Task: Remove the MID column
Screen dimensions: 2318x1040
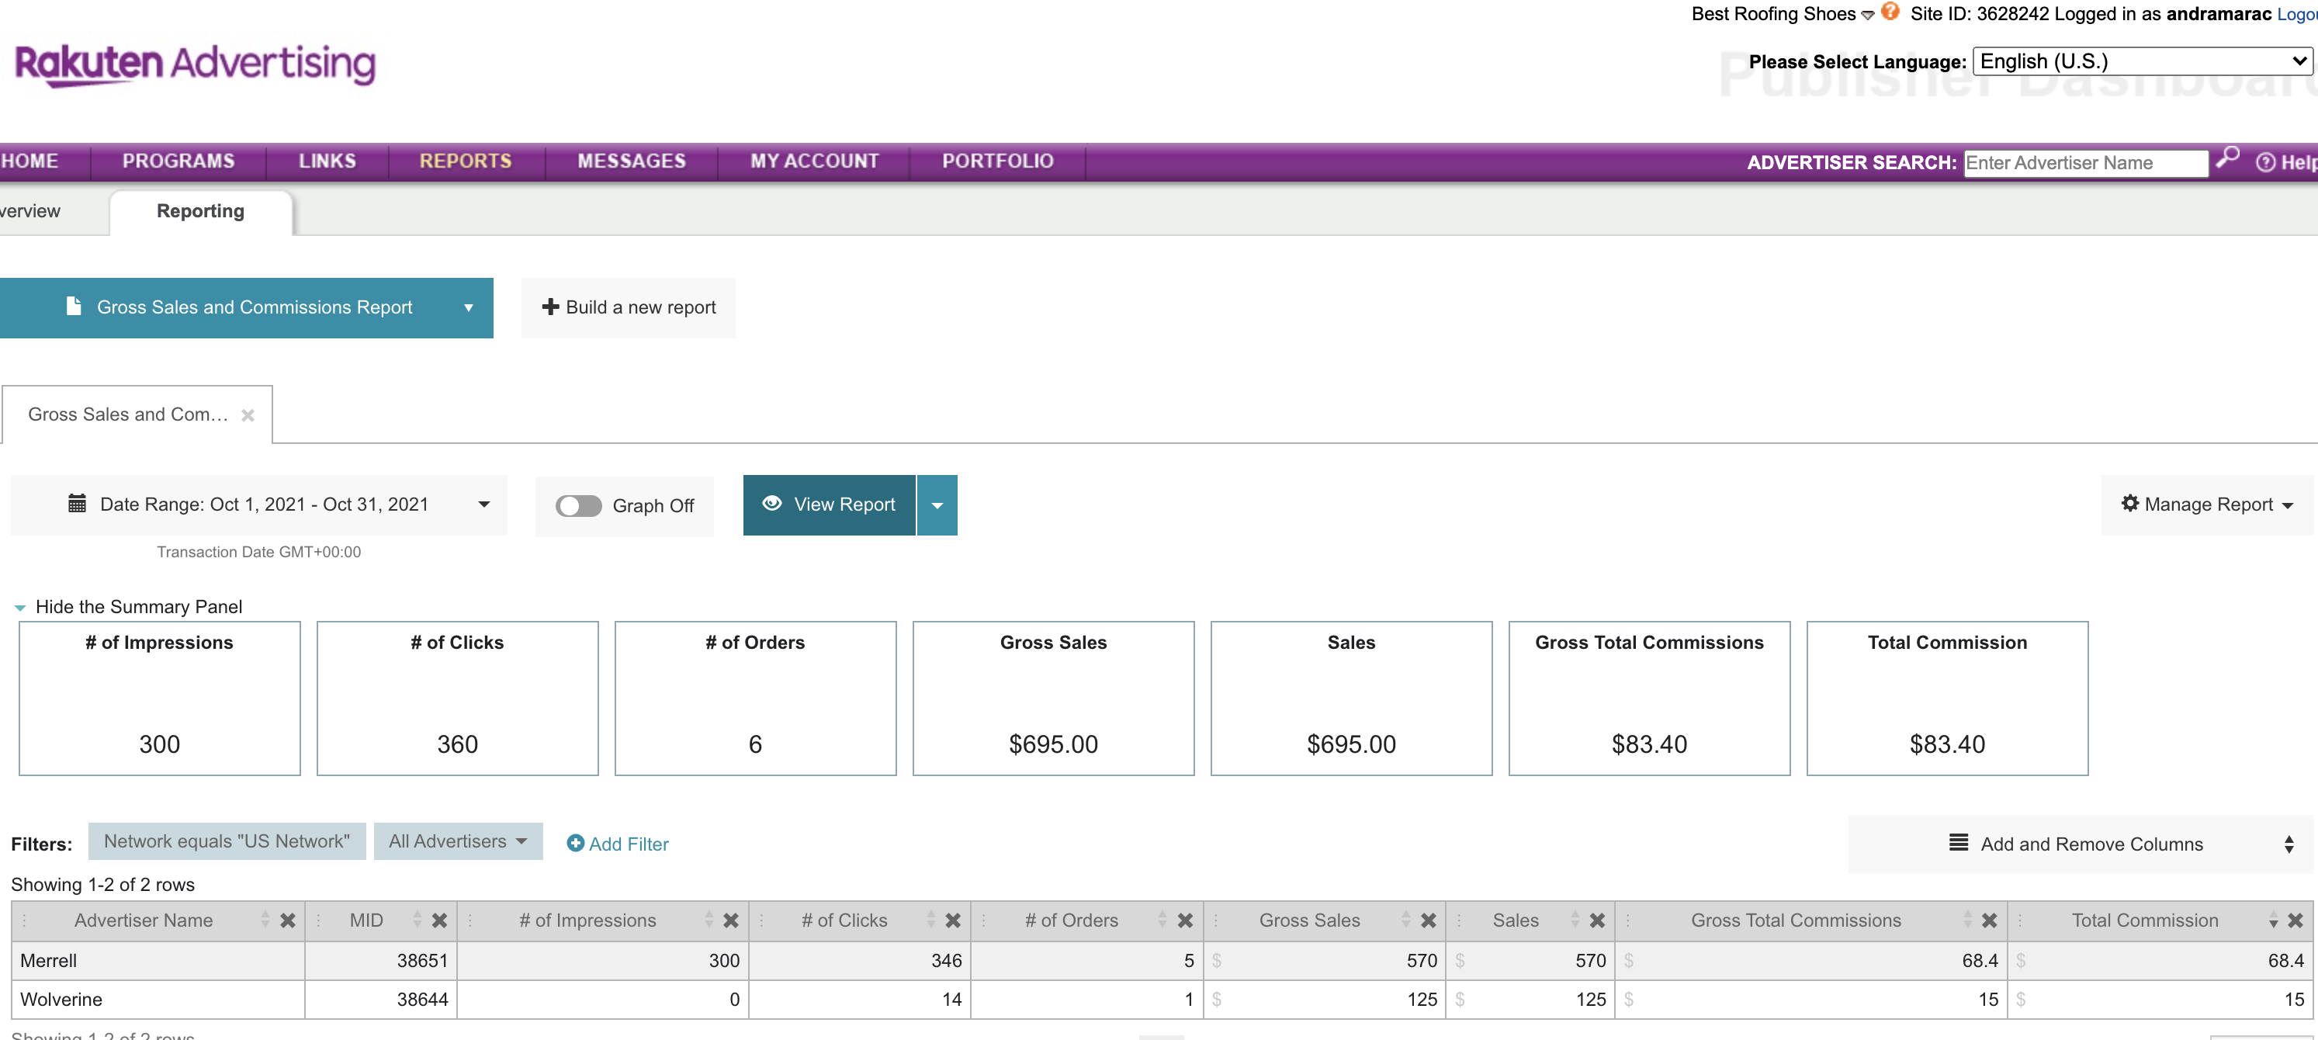Action: 439,920
